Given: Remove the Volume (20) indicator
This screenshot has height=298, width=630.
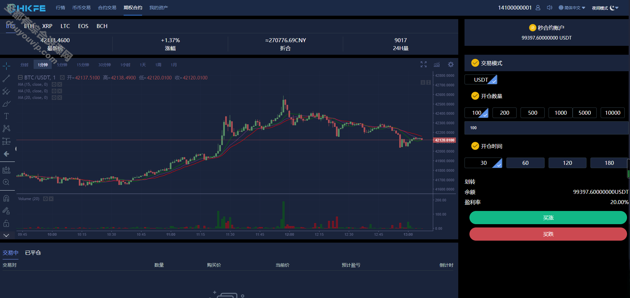Looking at the screenshot, I should (51, 199).
